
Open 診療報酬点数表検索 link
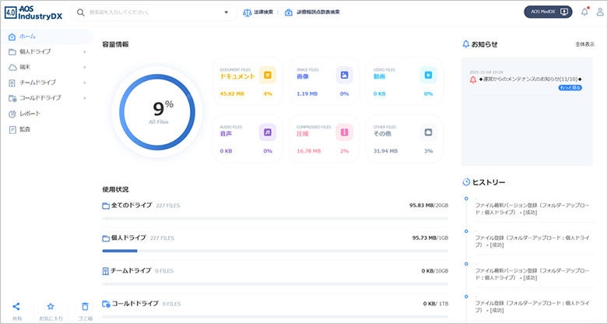312,12
